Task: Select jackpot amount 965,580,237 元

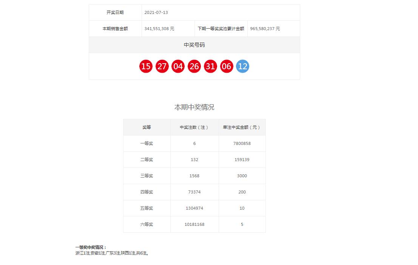Action: pos(265,29)
